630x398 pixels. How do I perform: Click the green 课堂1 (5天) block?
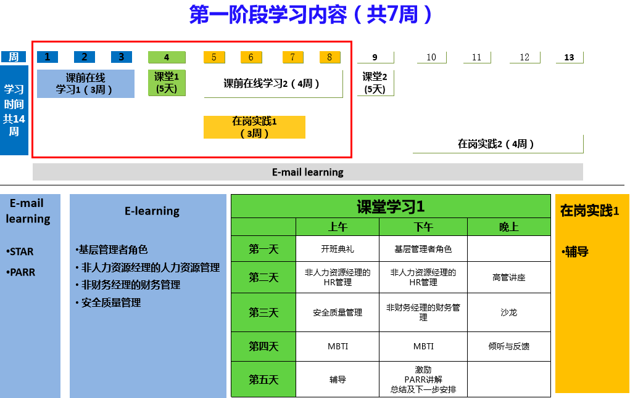(167, 83)
